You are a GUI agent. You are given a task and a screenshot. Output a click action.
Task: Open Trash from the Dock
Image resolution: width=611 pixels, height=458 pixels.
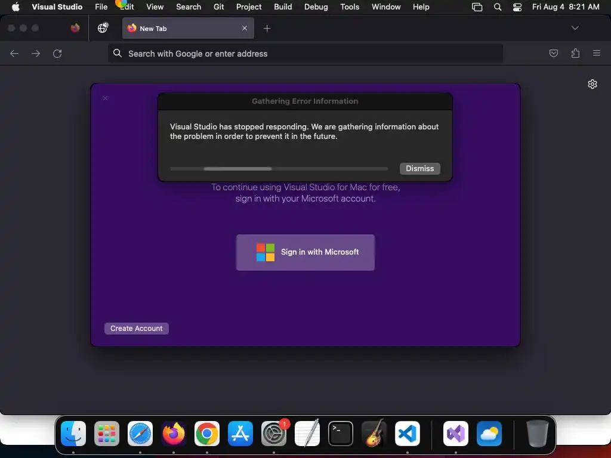(x=538, y=433)
